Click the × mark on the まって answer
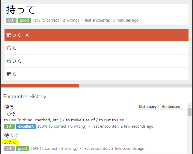 pyautogui.click(x=27, y=35)
